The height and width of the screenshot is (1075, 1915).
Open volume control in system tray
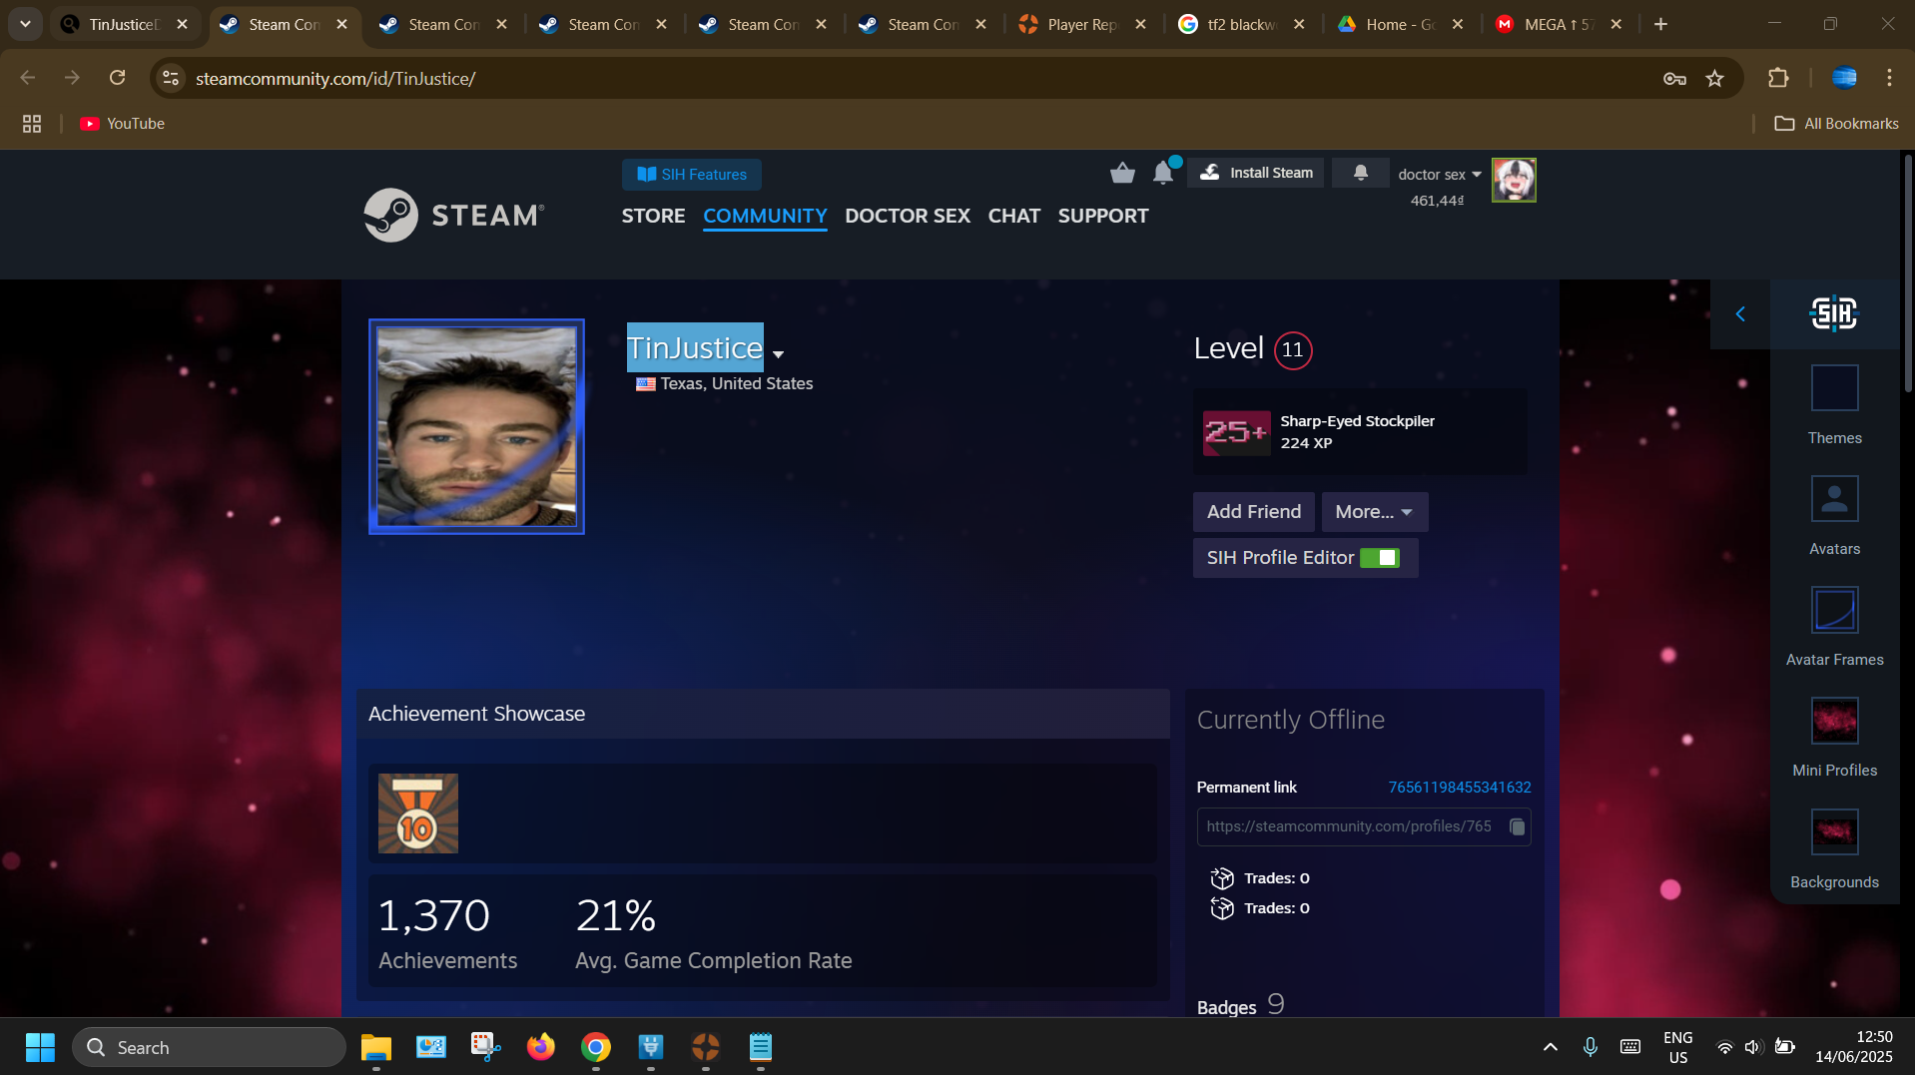coord(1752,1047)
